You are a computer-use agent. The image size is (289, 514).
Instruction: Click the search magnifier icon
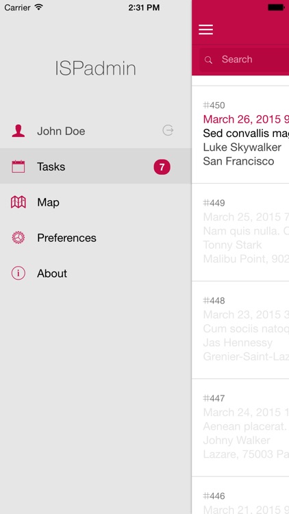tap(208, 60)
